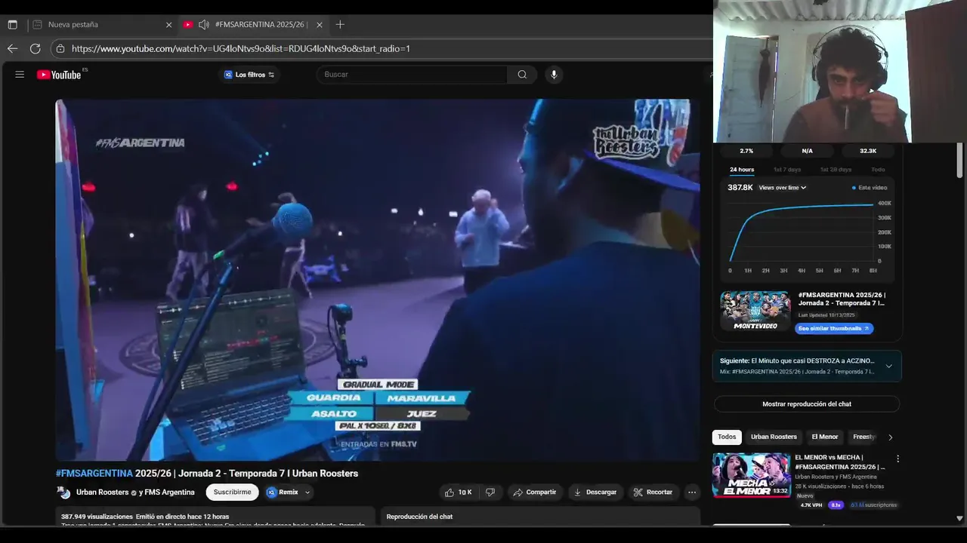This screenshot has height=543, width=967.
Task: Like the video with 10 K thumbs up
Action: pyautogui.click(x=458, y=492)
